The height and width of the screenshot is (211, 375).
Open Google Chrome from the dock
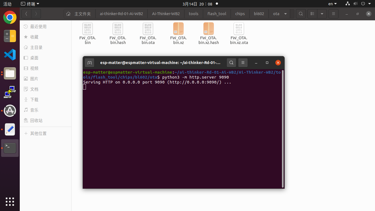click(x=10, y=18)
